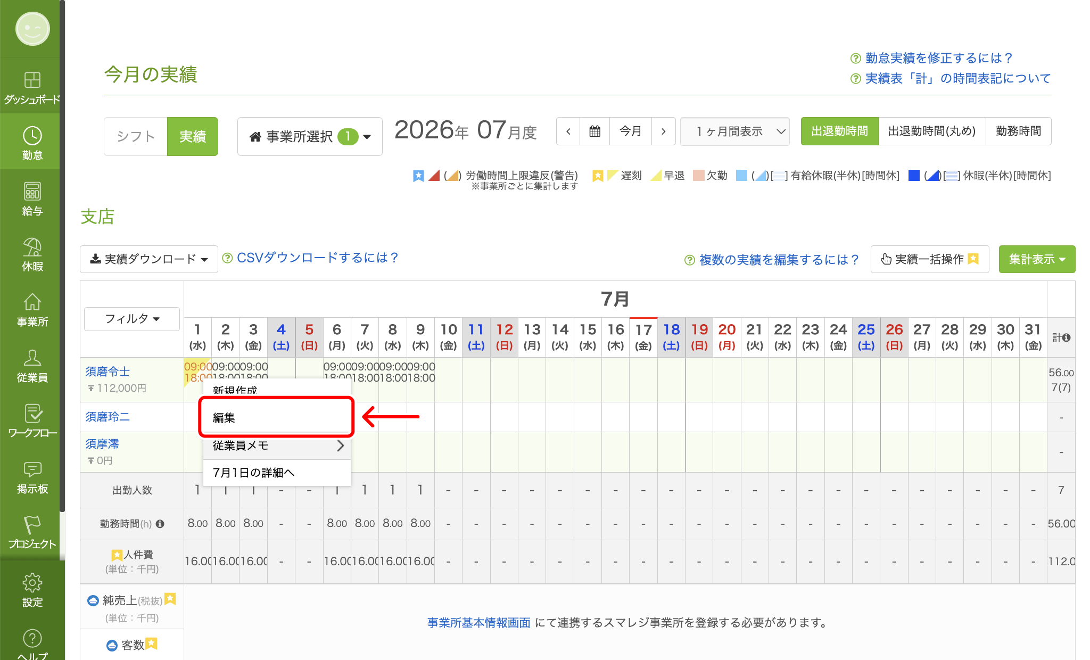Click the light blue 有給休暇 legend swatch
The height and width of the screenshot is (660, 1090).
click(741, 175)
